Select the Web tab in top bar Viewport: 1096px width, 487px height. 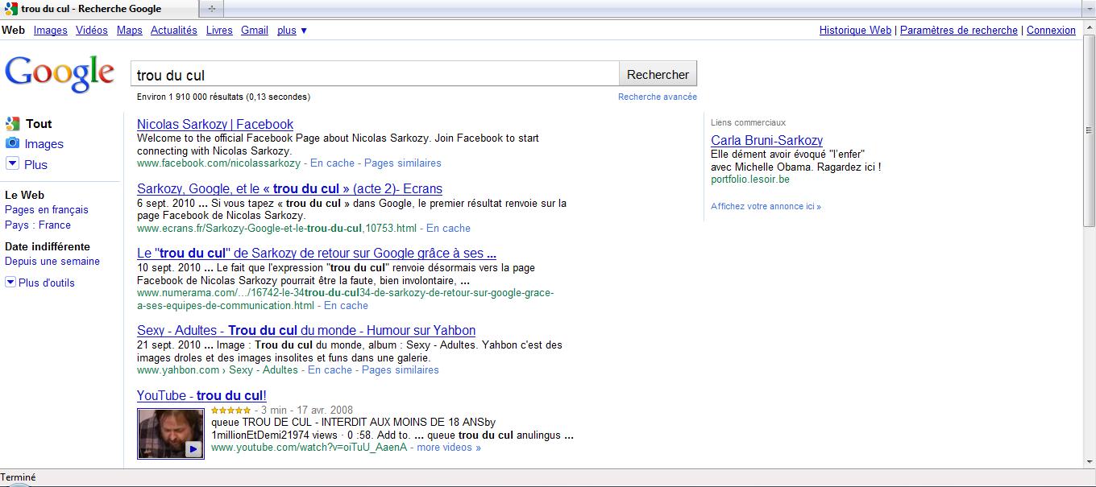pos(13,30)
